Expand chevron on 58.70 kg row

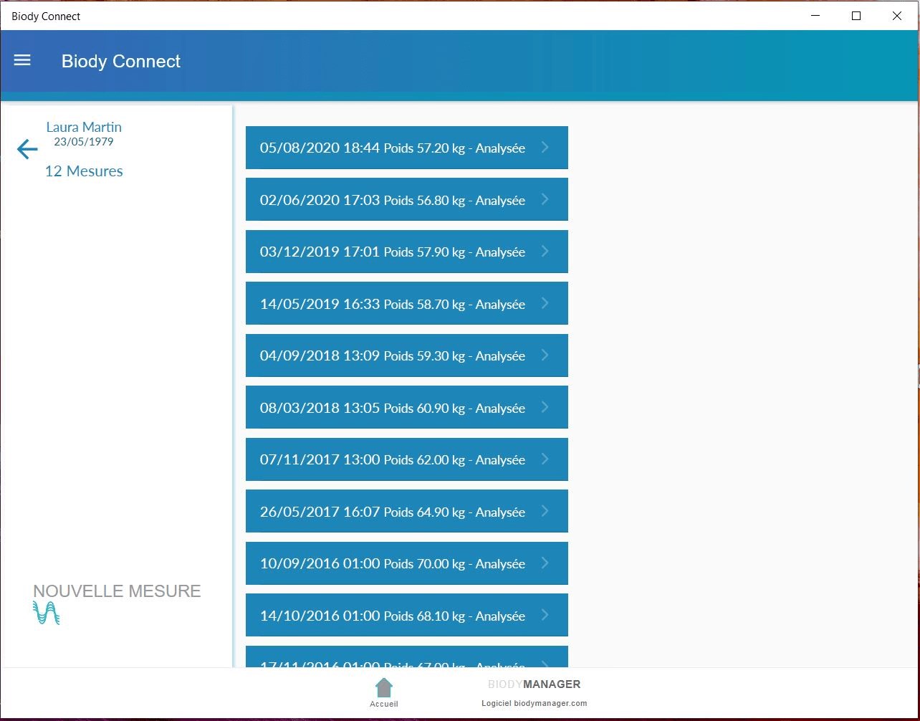[545, 303]
